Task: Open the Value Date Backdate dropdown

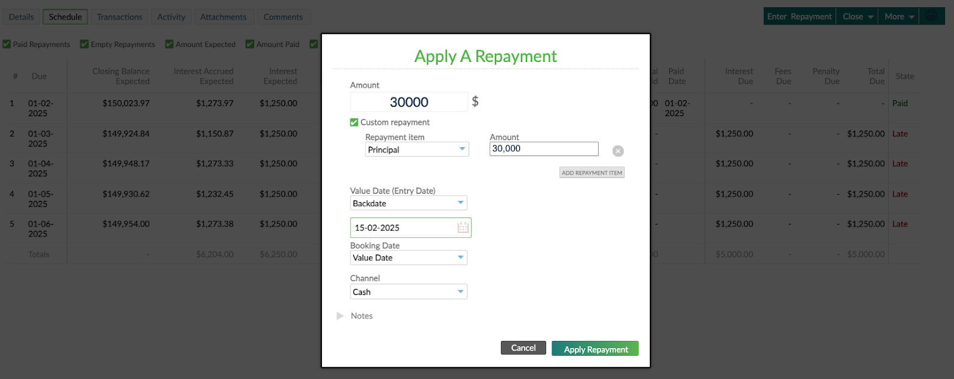Action: coord(408,203)
